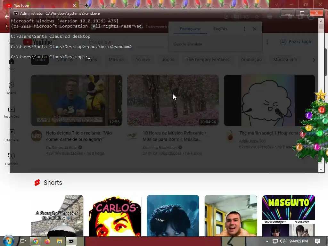
Task: Switch to Chrome in the taskbar
Action: (36, 242)
